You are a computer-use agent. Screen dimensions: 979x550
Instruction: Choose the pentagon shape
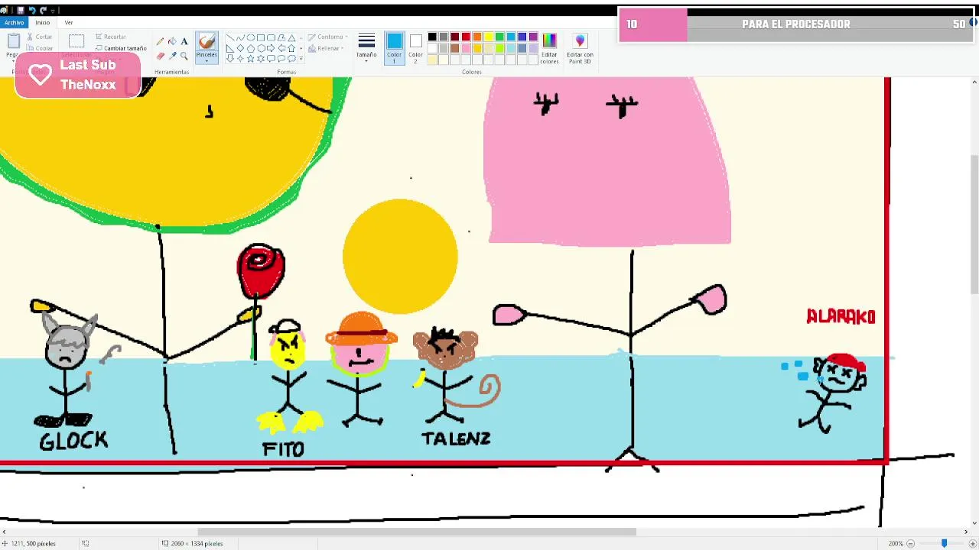(251, 48)
